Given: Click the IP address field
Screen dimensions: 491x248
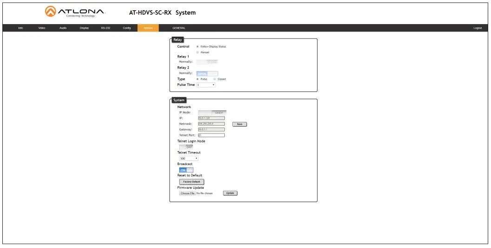Looking at the screenshot, I should [x=211, y=118].
